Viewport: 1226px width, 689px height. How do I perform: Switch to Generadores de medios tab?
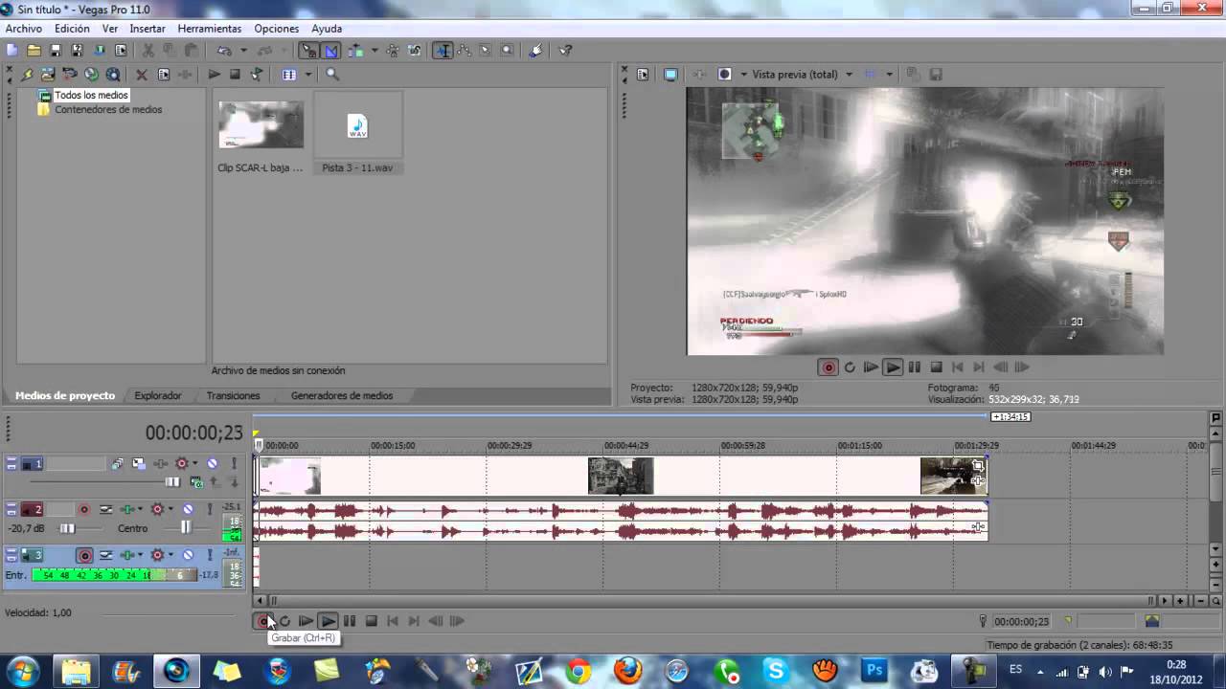(x=342, y=395)
